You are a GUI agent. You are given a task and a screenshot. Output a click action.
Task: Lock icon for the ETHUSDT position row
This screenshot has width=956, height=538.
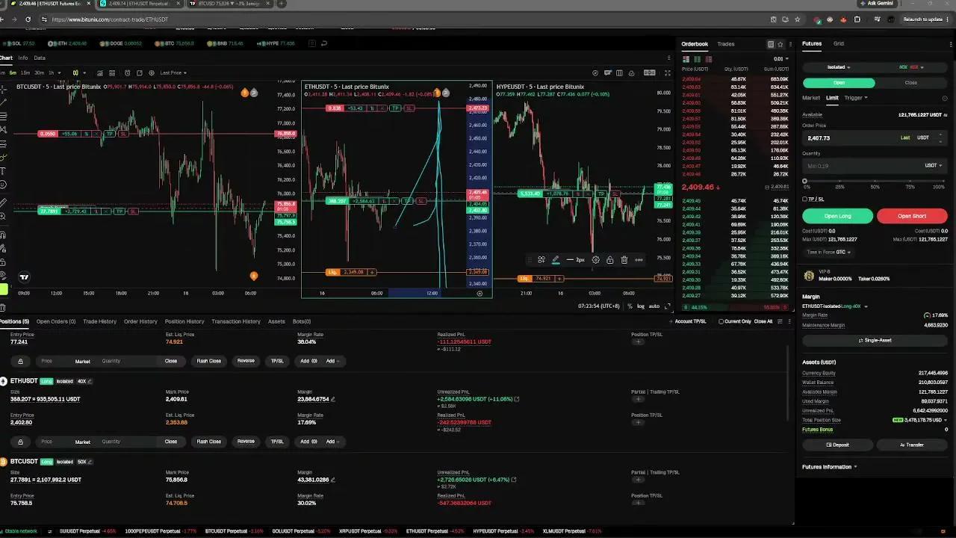coord(20,442)
